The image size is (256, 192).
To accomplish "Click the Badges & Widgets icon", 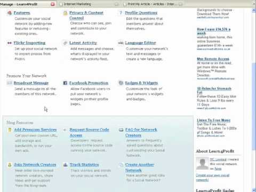I will (x=121, y=83).
